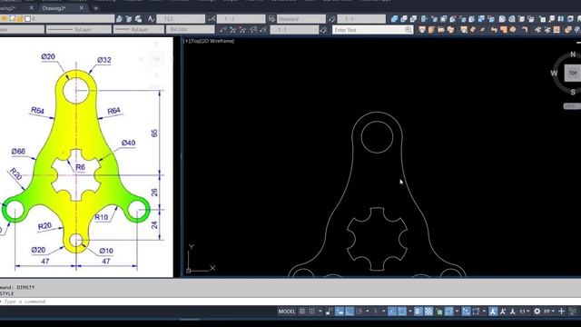
Task: Open workspace switching gear icon
Action: click(537, 312)
